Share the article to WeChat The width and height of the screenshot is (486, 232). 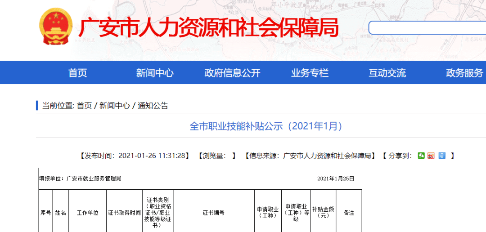click(421, 156)
